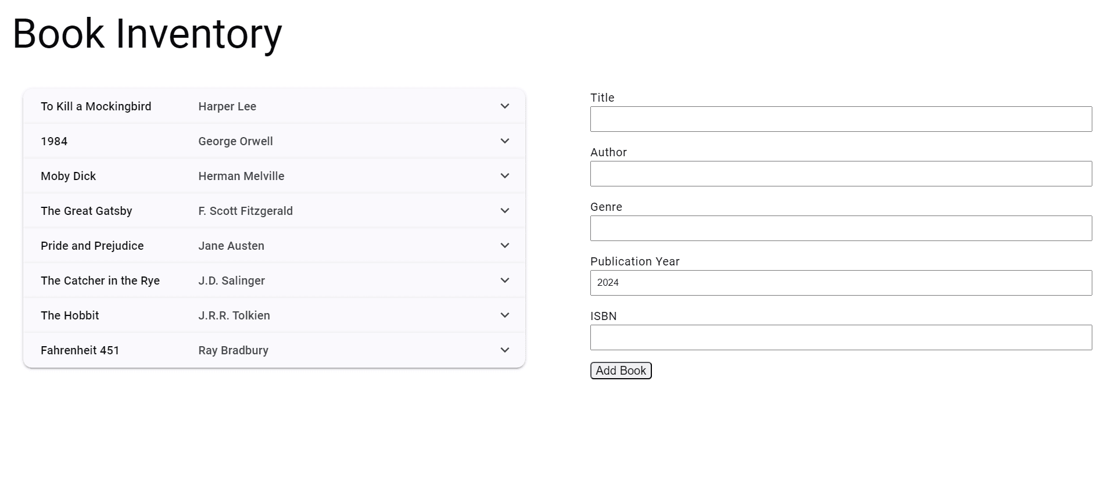The height and width of the screenshot is (503, 1115).
Task: Select the Publication Year field showing 2024
Action: 841,282
